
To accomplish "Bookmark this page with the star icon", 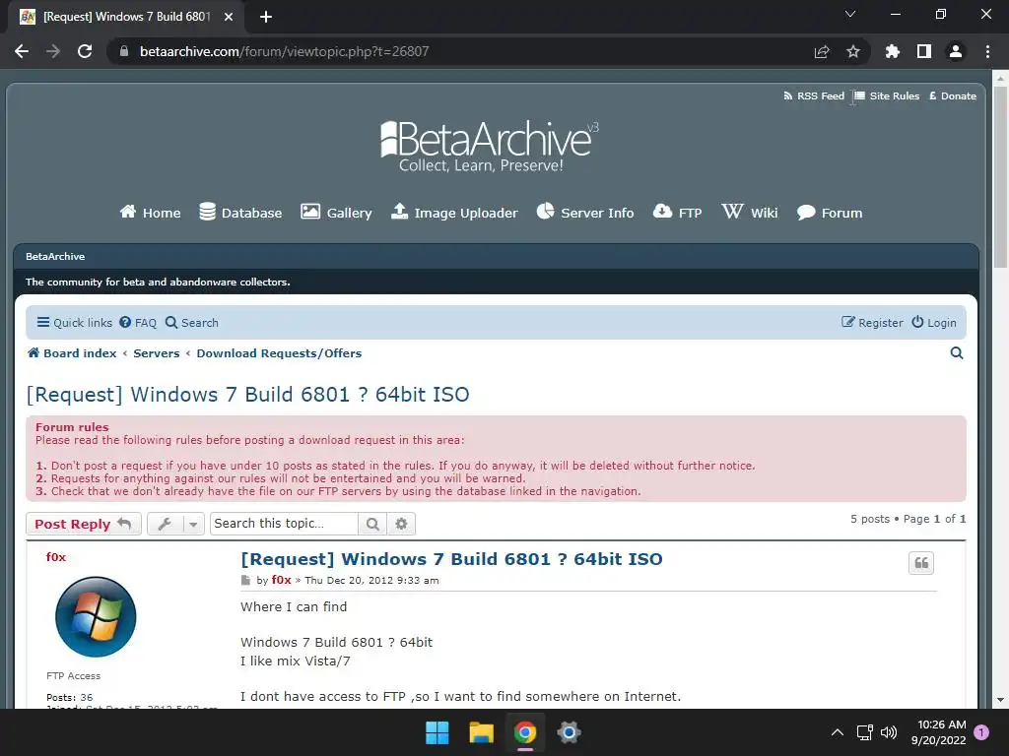I will point(853,51).
